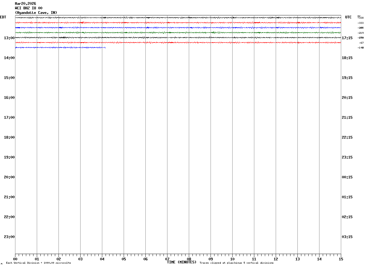The image size is (365, 267).
Task: Click the 17:00 EDT time label
Action: tap(9, 118)
